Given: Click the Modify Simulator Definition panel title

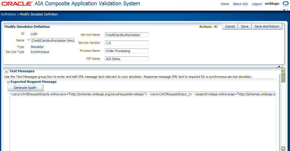Looking at the screenshot, I should tap(27, 27).
